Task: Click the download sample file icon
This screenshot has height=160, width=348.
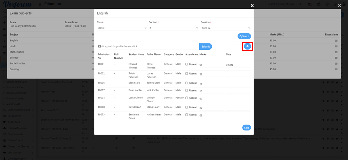Action: (247, 46)
